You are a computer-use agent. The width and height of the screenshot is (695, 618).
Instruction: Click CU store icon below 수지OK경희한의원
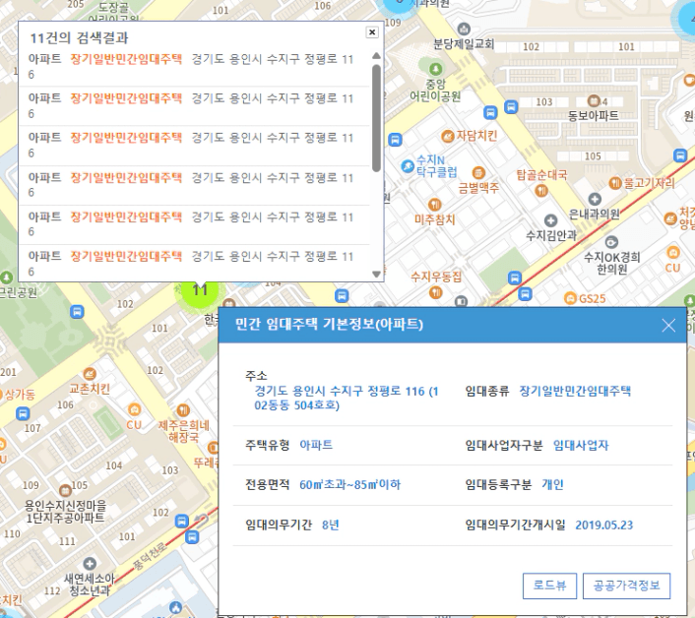tap(672, 253)
